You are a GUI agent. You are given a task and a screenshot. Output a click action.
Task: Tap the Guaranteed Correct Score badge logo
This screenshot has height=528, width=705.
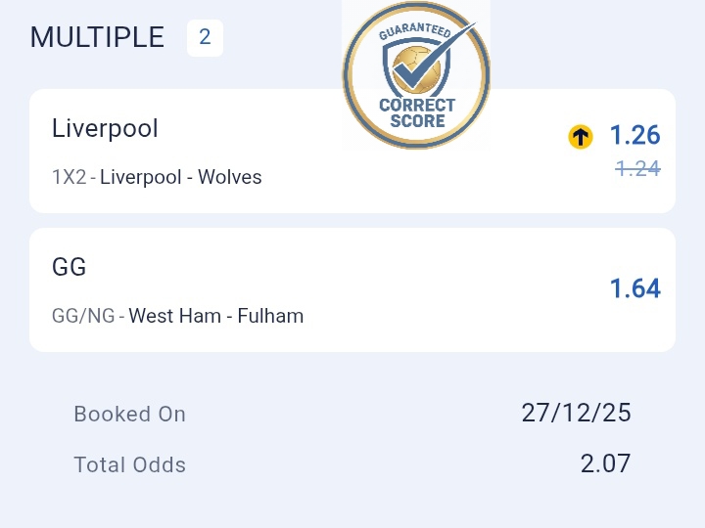(x=416, y=76)
